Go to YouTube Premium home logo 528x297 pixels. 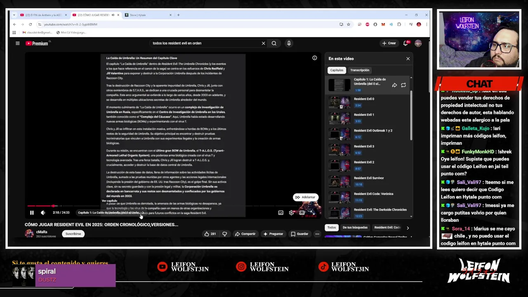coord(37,43)
